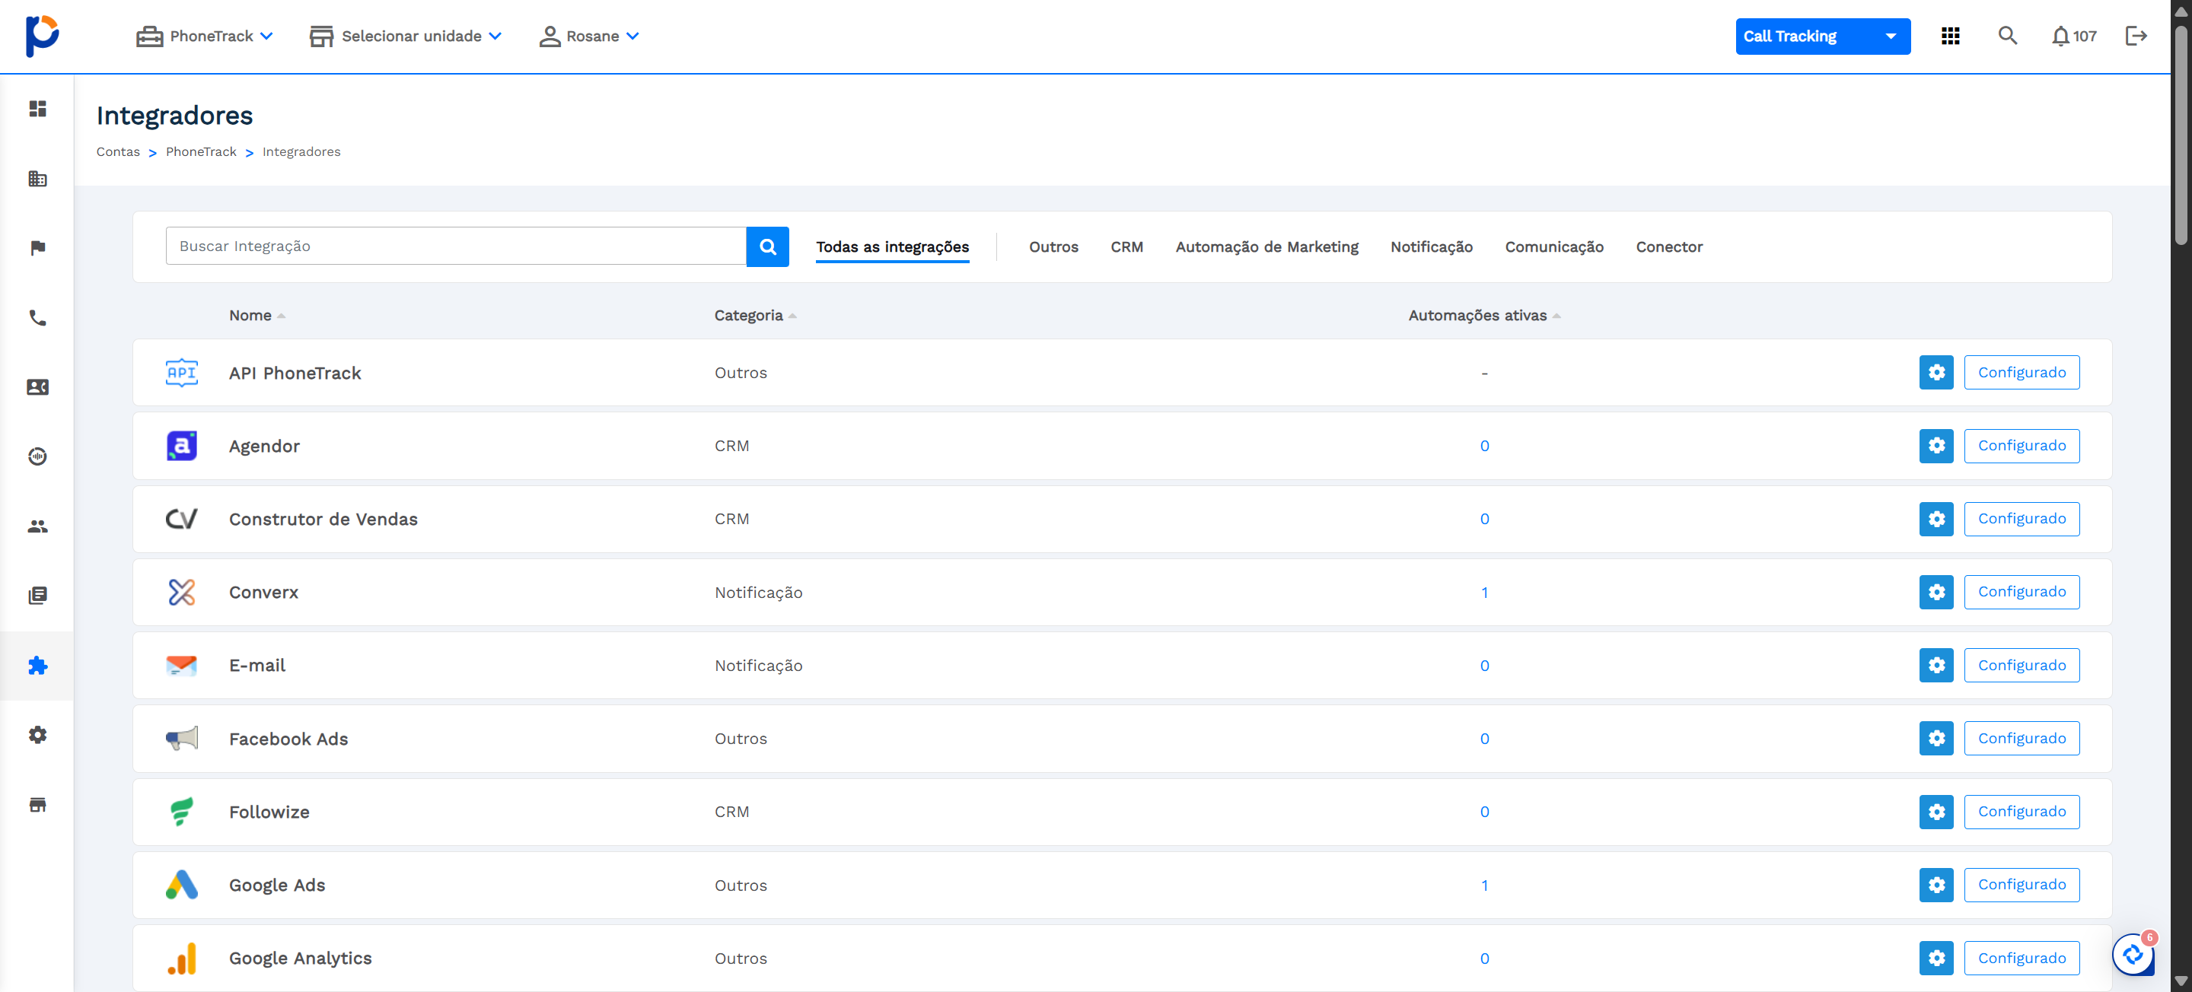The width and height of the screenshot is (2192, 992).
Task: Expand the PhoneTrack account dropdown
Action: [204, 36]
